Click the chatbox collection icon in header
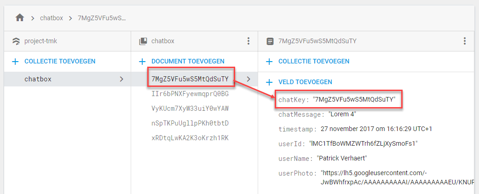The width and height of the screenshot is (479, 194). [x=143, y=41]
